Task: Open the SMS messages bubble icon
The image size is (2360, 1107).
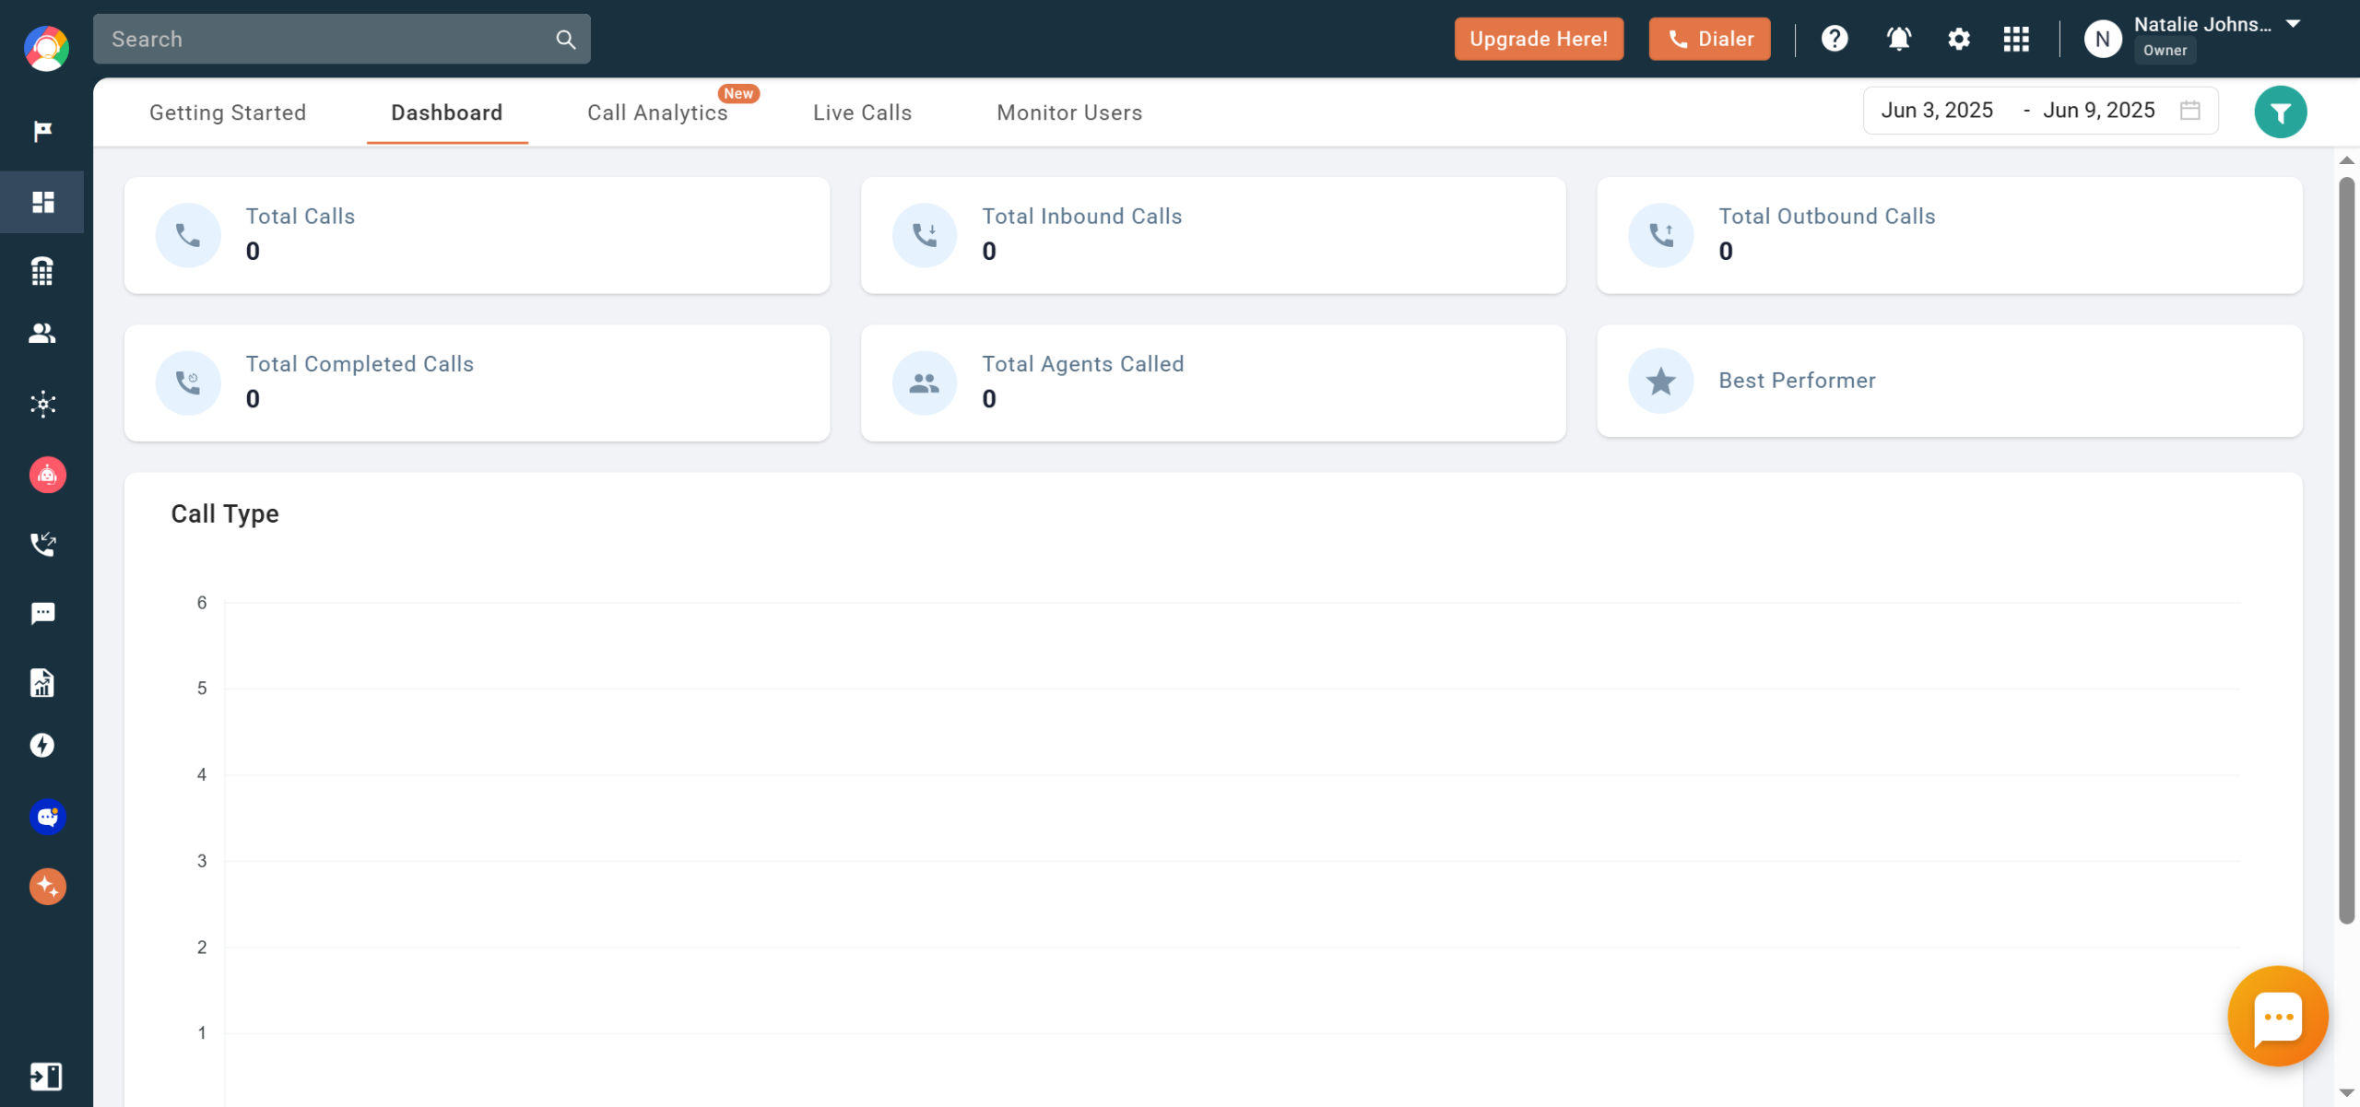Action: coord(42,614)
